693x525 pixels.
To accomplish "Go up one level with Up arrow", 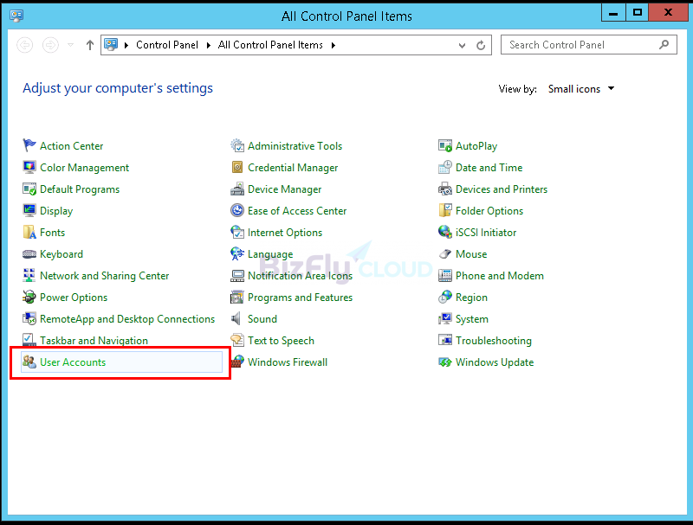I will coord(90,45).
